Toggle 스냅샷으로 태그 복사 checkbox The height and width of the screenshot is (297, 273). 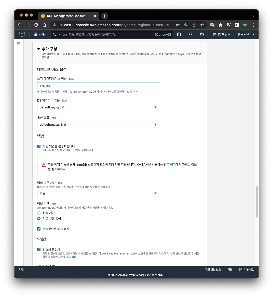(x=39, y=229)
